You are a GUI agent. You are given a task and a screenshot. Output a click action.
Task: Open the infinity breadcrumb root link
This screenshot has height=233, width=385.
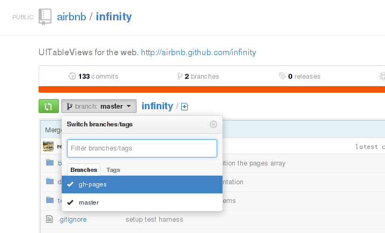157,106
